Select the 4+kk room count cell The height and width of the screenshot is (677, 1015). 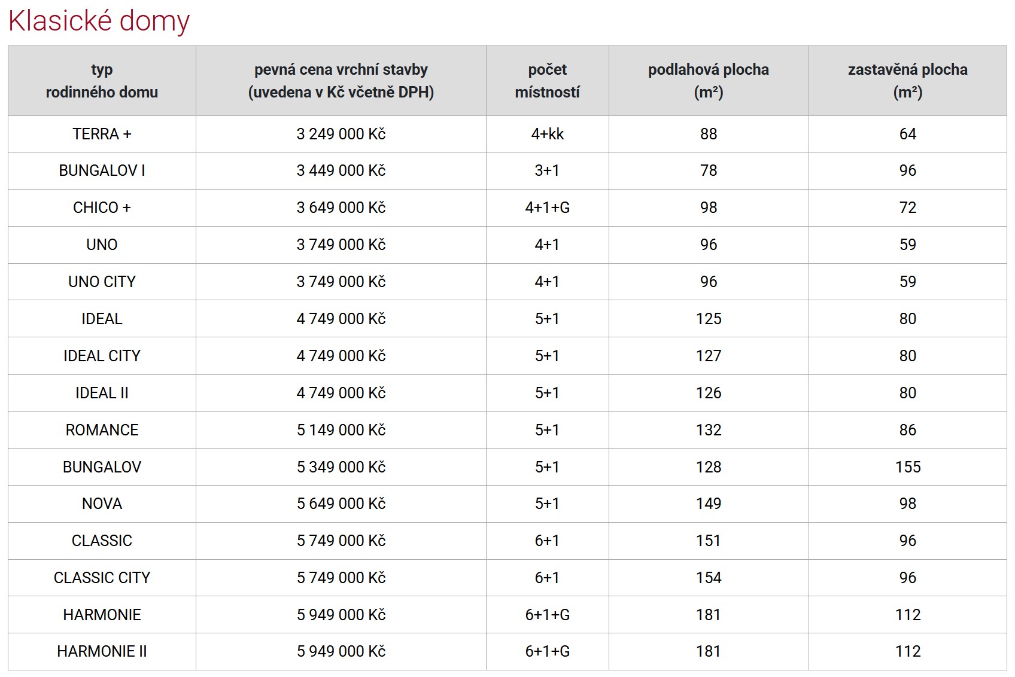(547, 134)
